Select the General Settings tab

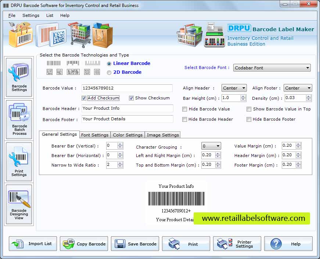[x=59, y=134]
